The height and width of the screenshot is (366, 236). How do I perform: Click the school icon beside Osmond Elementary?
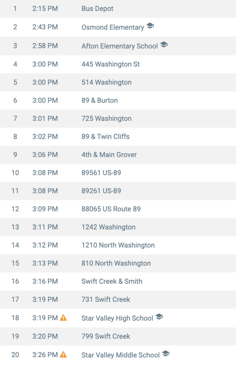(x=150, y=26)
